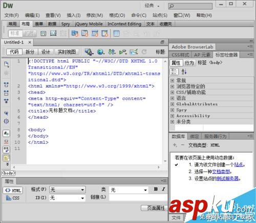Toggle Show List View sort icon
The height and width of the screenshot is (223, 256).
[x=184, y=72]
